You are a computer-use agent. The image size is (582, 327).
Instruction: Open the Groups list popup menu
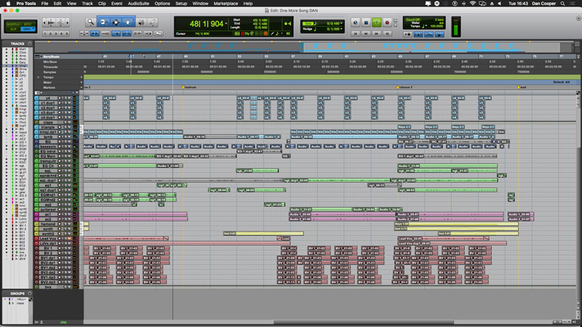[x=30, y=294]
